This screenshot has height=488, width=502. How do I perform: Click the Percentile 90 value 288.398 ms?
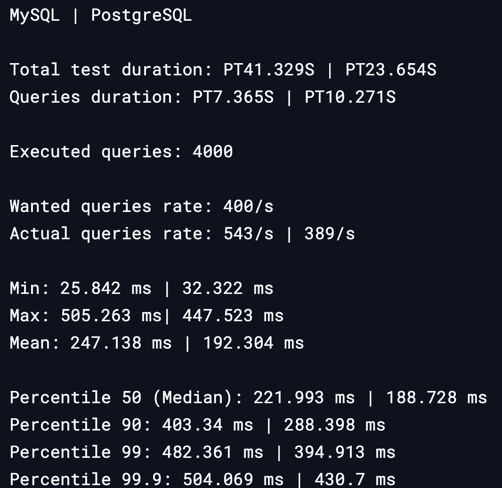click(334, 425)
